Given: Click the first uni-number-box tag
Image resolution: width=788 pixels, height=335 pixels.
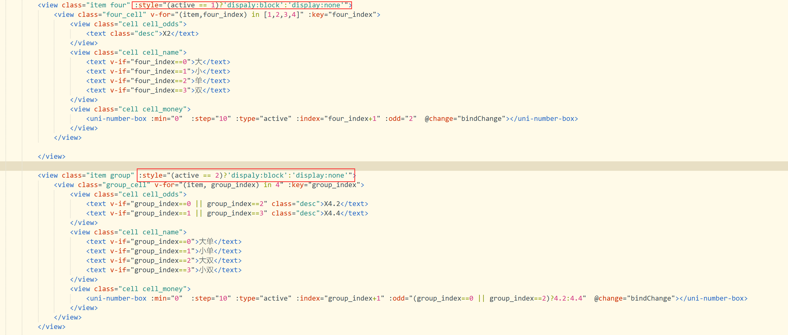Looking at the screenshot, I should coord(117,118).
